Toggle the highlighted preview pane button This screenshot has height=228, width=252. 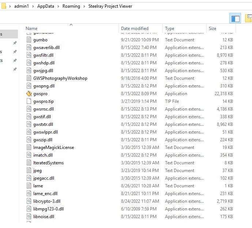(235, 18)
